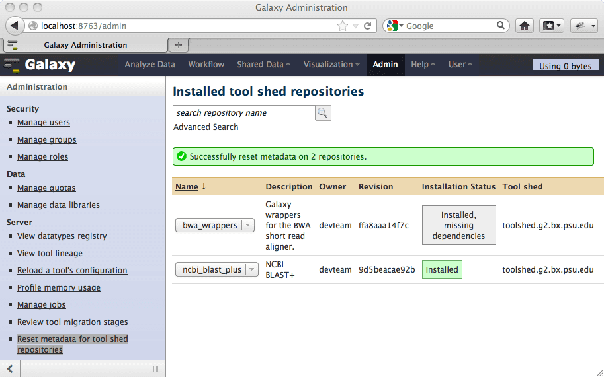Click the search magnifier icon beside repository field
Image resolution: width=604 pixels, height=377 pixels.
[x=323, y=113]
